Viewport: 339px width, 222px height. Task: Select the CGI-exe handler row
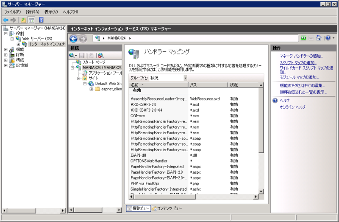194,116
